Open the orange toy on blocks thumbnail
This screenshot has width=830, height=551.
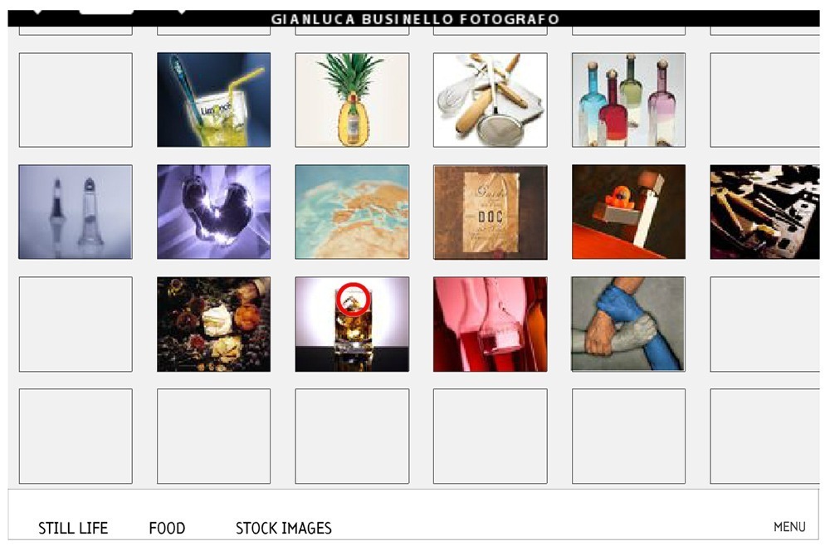[628, 212]
